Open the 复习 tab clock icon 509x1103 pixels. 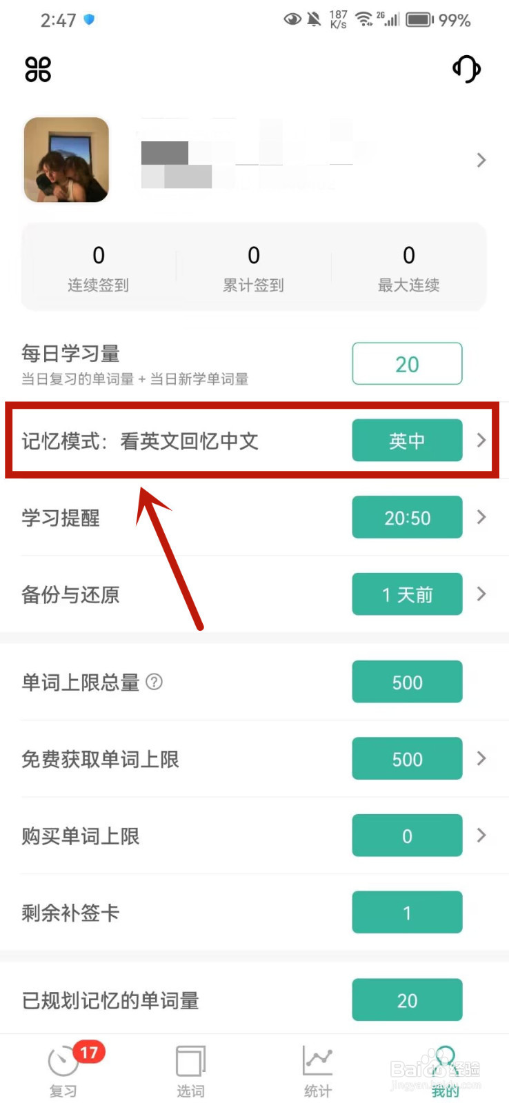(x=63, y=1061)
